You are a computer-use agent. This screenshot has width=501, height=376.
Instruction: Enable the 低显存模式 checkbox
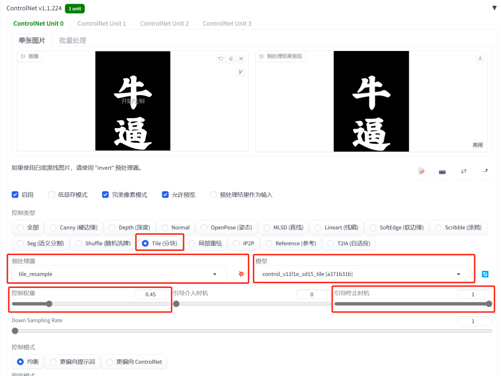pos(51,195)
